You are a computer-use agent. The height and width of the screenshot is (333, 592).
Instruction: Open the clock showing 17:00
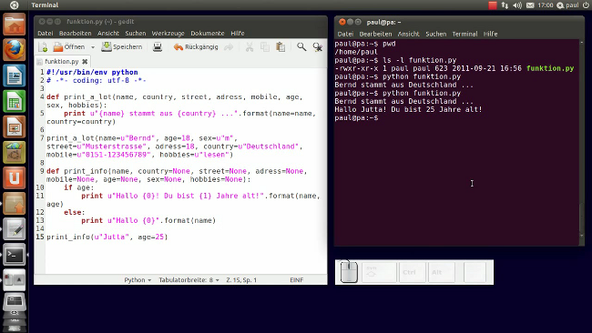546,5
